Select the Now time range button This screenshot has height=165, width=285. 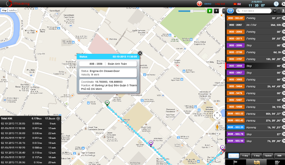[x=234, y=156]
